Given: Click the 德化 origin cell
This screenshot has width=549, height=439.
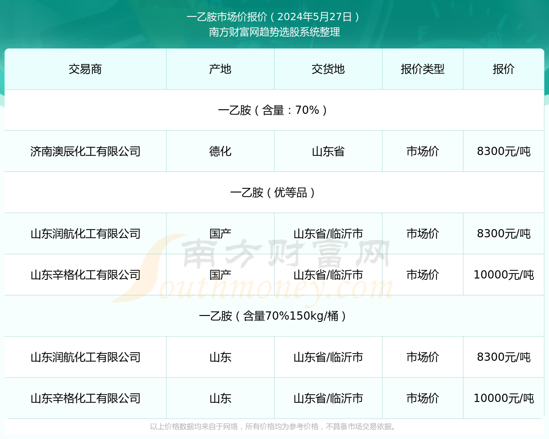Looking at the screenshot, I should [220, 151].
